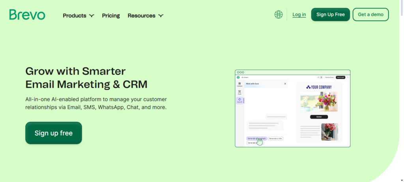Click the large Sign up free hero button
This screenshot has height=182, width=404.
54,133
